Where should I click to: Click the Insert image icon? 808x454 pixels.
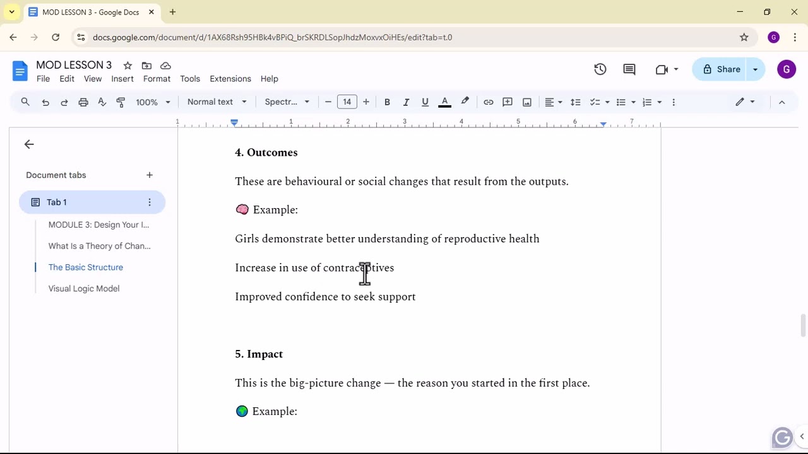tap(527, 102)
